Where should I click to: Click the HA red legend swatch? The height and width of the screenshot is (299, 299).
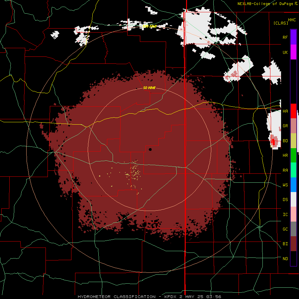click(x=293, y=111)
